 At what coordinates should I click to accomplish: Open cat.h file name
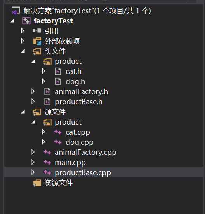point(73,71)
